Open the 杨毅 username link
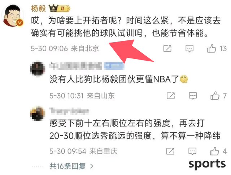The height and width of the screenshot is (175, 231). [x=38, y=8]
